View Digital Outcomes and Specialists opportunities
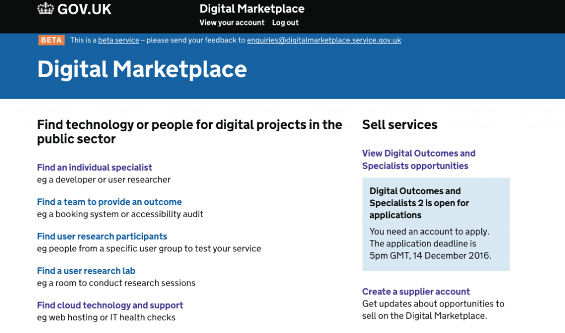 [x=419, y=159]
